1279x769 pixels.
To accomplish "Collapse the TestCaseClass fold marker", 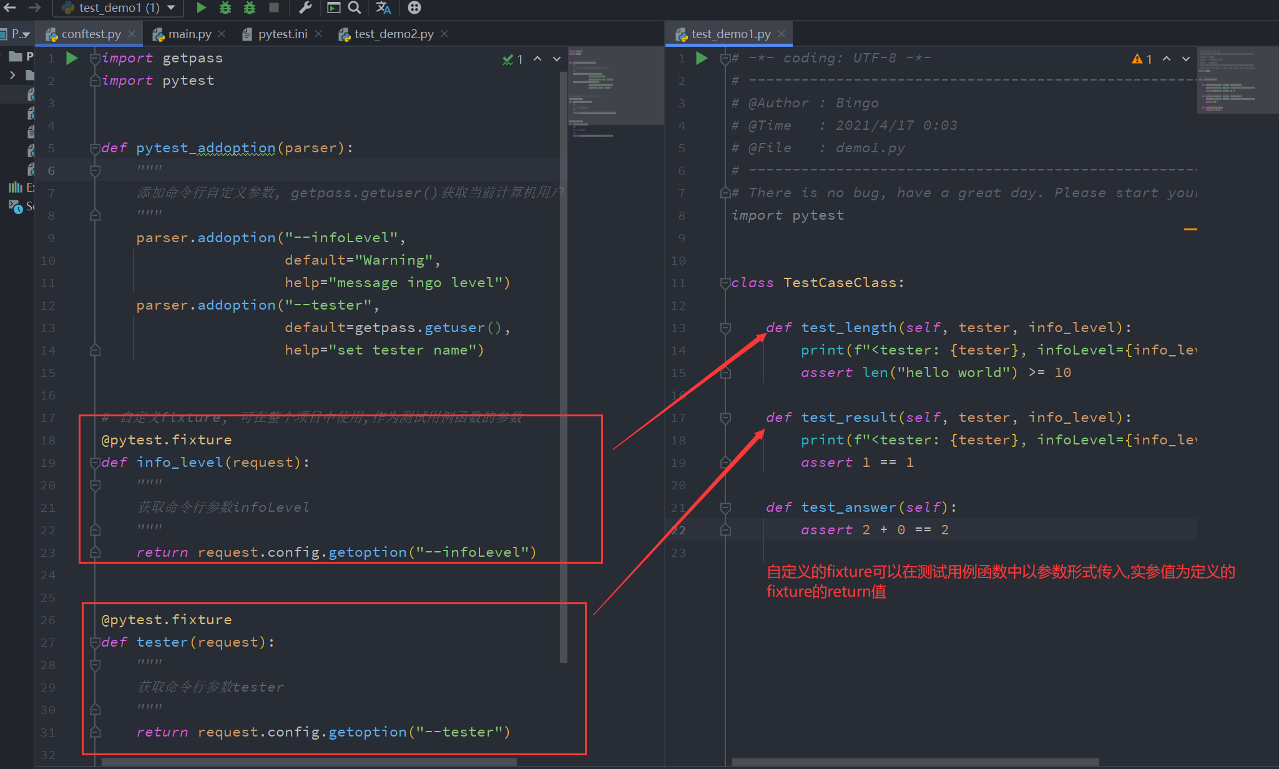I will (x=725, y=283).
